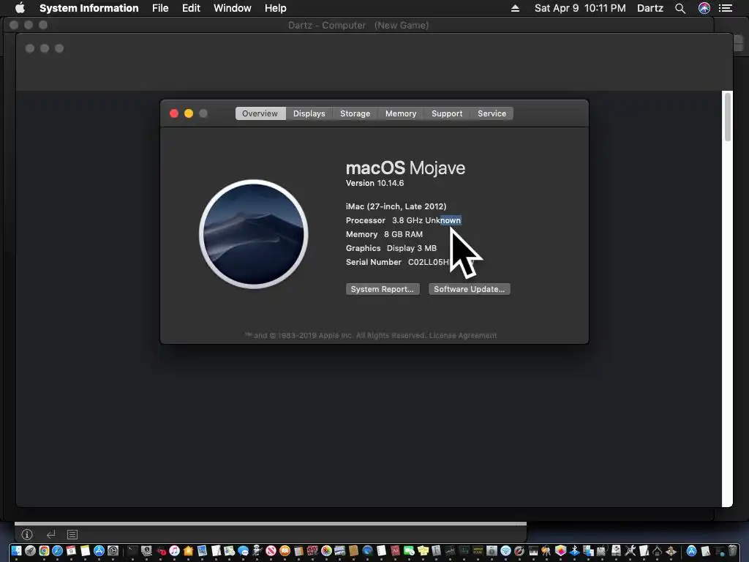Screen dimensions: 749x562
Task: Click the '8 GB RAM' memory value
Action: tap(403, 234)
